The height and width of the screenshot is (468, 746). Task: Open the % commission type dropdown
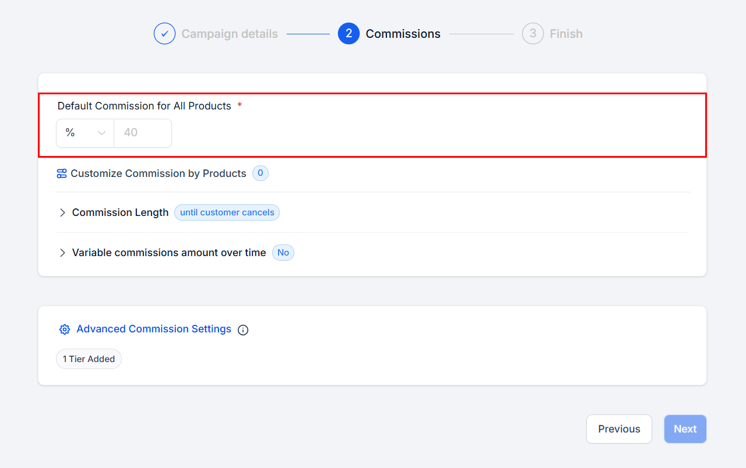85,133
